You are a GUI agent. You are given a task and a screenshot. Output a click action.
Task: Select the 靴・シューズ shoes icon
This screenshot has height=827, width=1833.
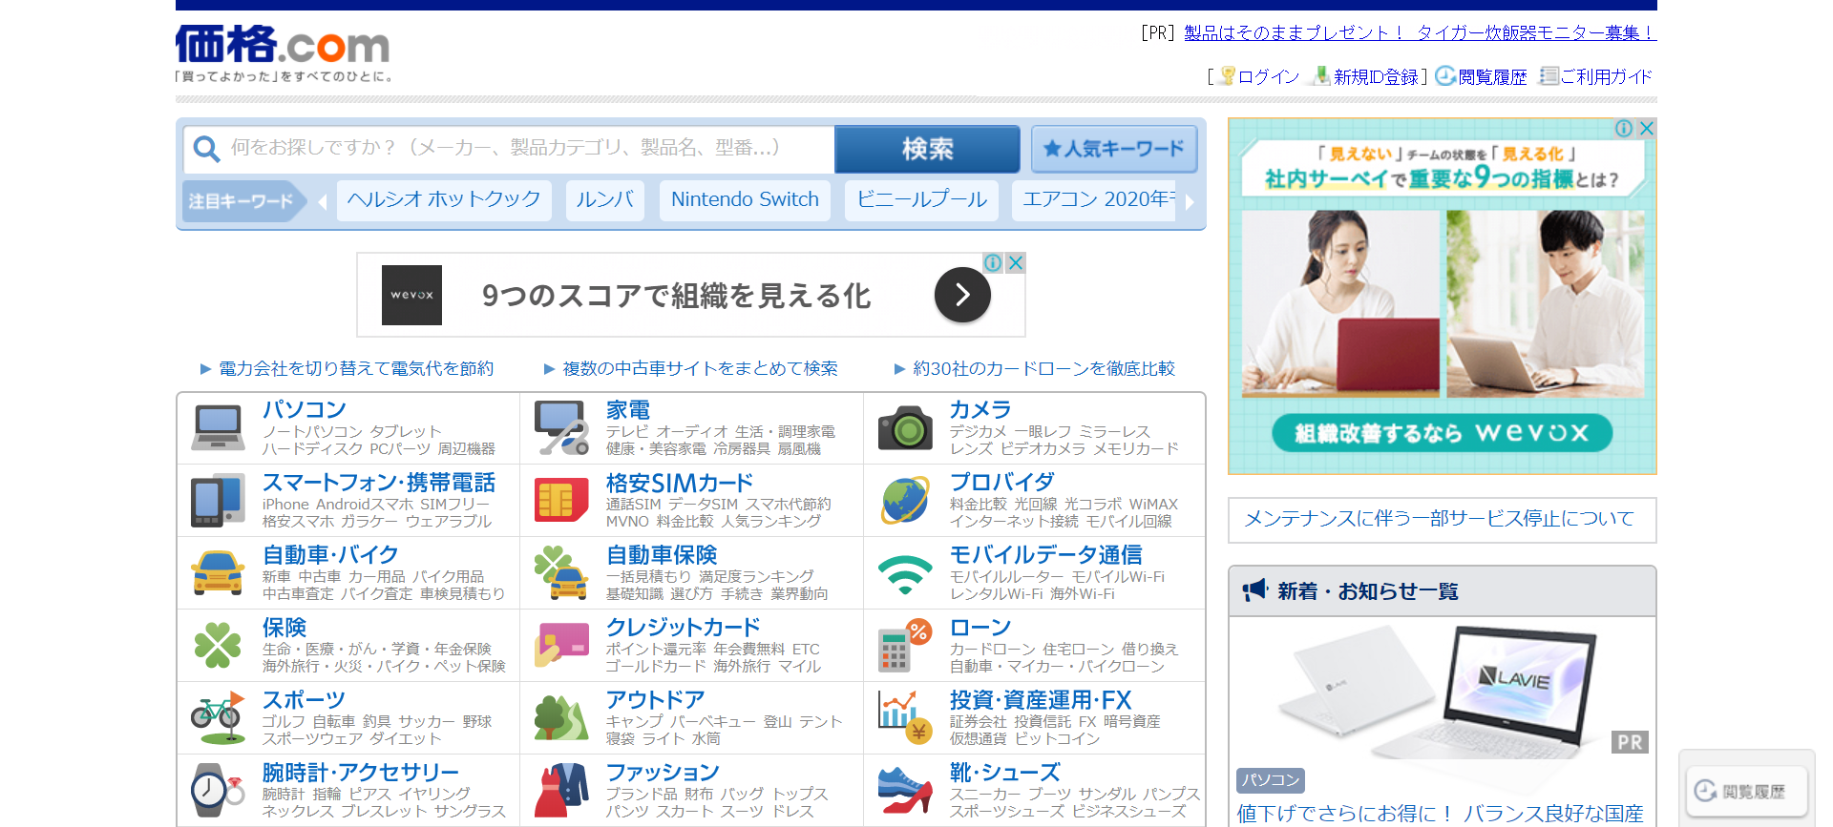click(x=905, y=790)
